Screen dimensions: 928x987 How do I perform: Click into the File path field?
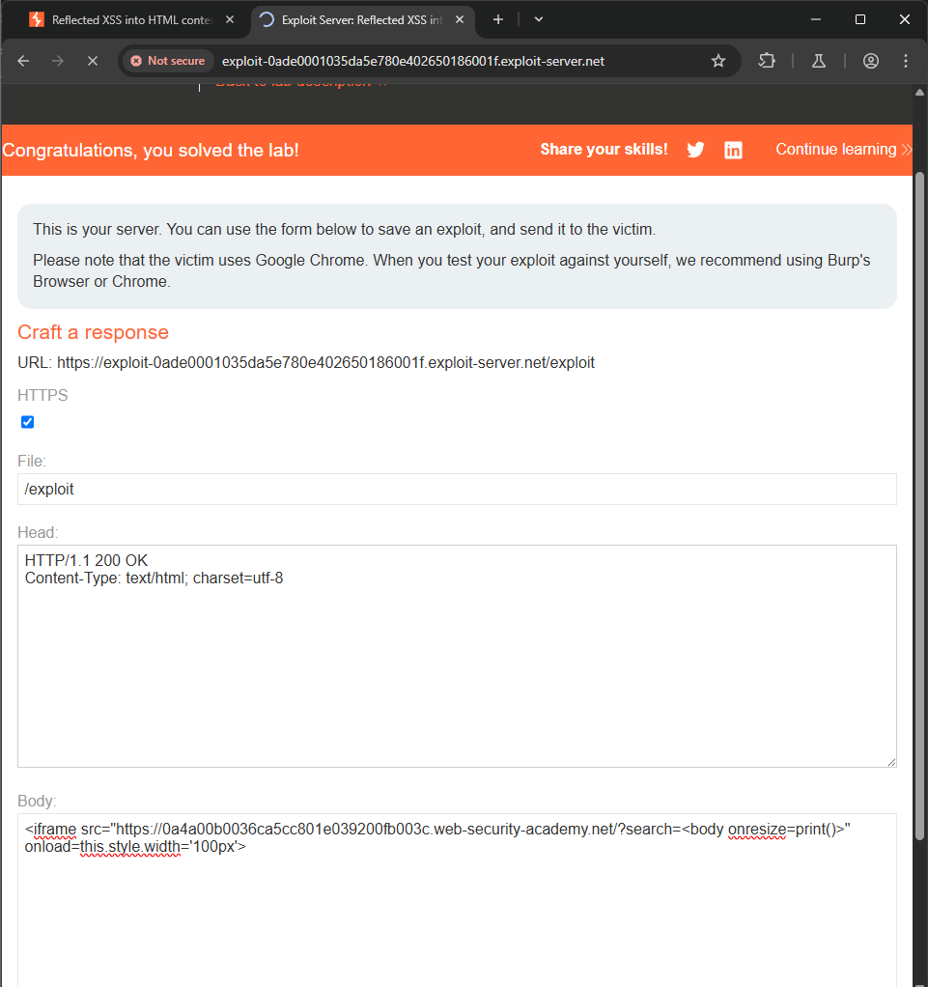457,489
